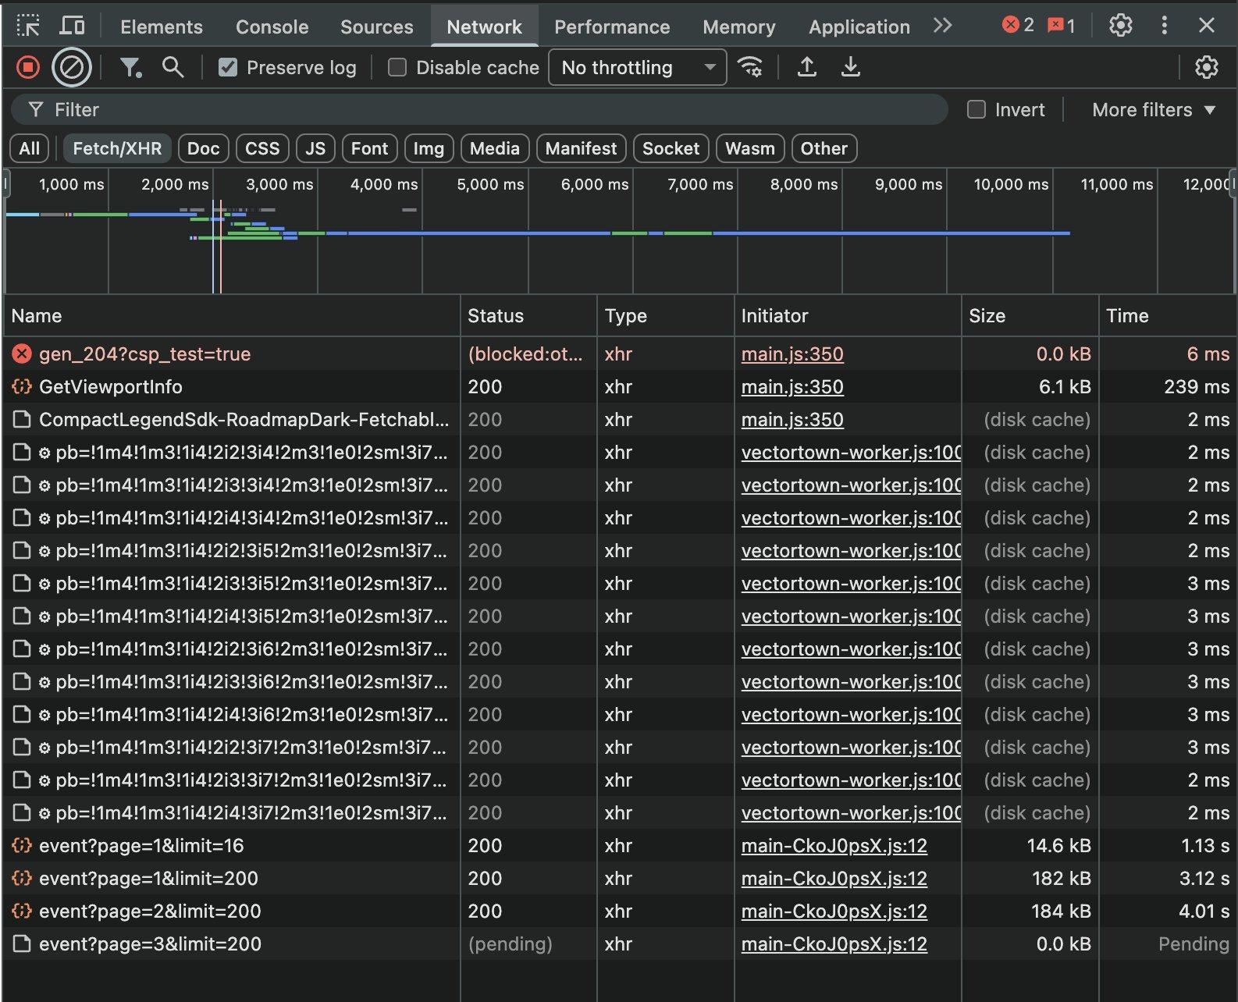Toggle the Manifest type filter
Viewport: 1238px width, 1002px height.
pyautogui.click(x=581, y=149)
